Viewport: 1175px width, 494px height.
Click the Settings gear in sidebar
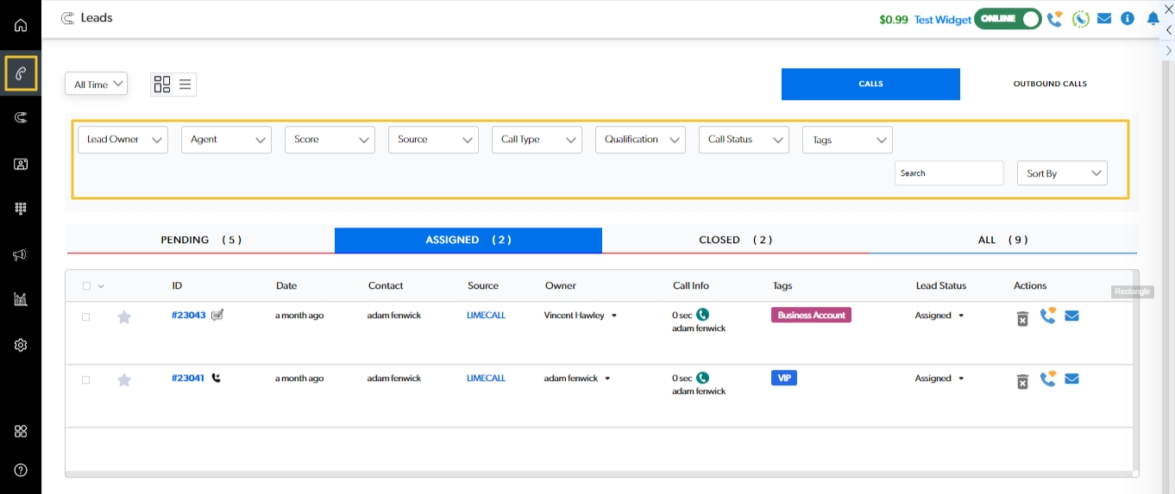pyautogui.click(x=21, y=345)
